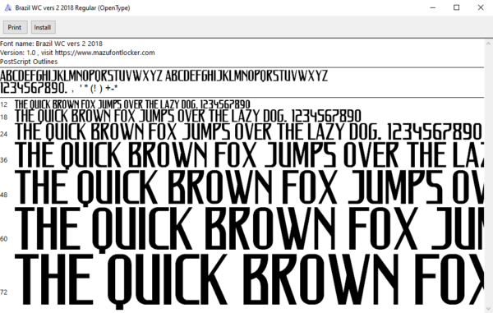Click the 24-point quick brown fox sample
493x313 pixels.
coord(248,131)
